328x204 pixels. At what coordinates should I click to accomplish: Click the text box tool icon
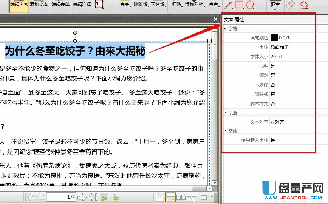[x=99, y=5]
